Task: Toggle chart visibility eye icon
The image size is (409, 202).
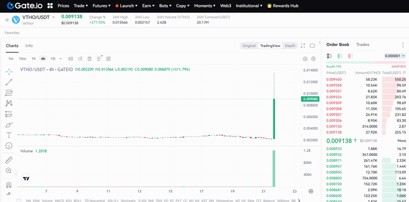Action: pos(313,59)
